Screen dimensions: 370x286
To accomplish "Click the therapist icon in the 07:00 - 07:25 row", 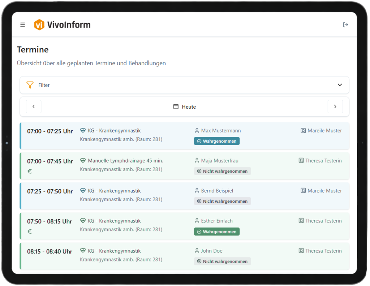I will tap(303, 130).
